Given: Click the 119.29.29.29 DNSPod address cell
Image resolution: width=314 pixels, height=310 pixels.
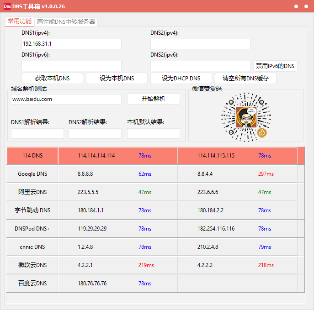Looking at the screenshot, I should tap(92, 229).
